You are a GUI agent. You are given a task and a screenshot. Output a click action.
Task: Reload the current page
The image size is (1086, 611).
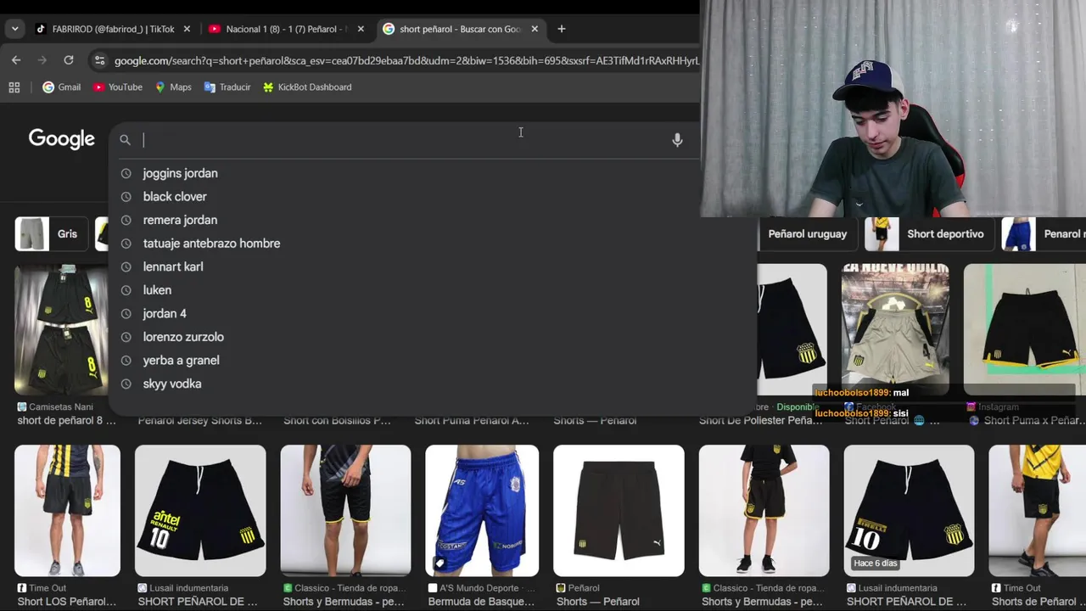pyautogui.click(x=69, y=60)
